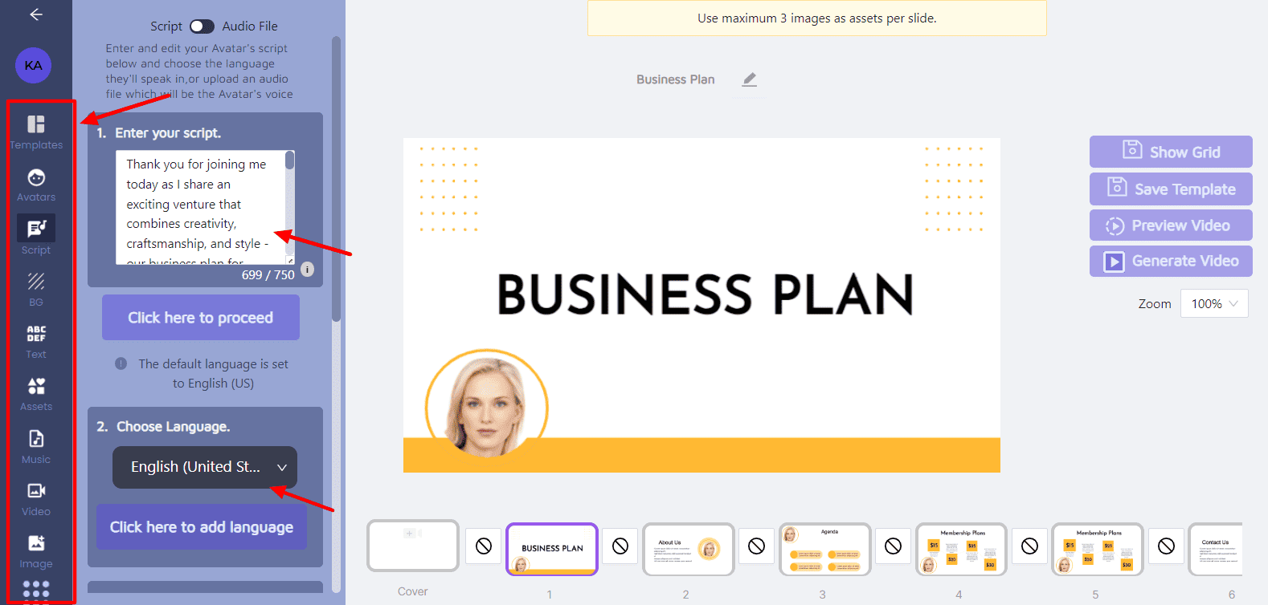Expand the English (United States) language dropdown
1268x605 pixels.
point(204,467)
